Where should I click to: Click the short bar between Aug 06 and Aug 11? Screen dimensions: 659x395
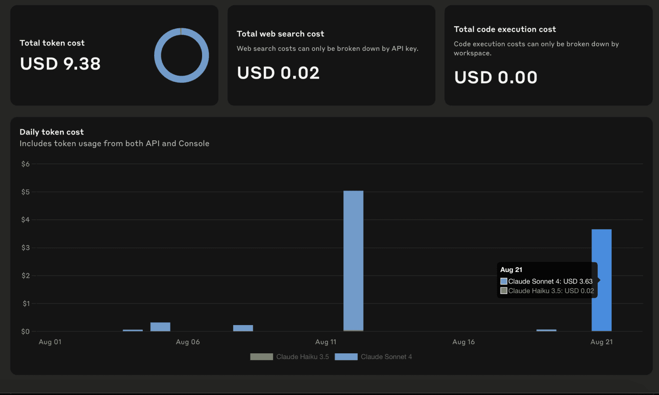click(x=243, y=328)
